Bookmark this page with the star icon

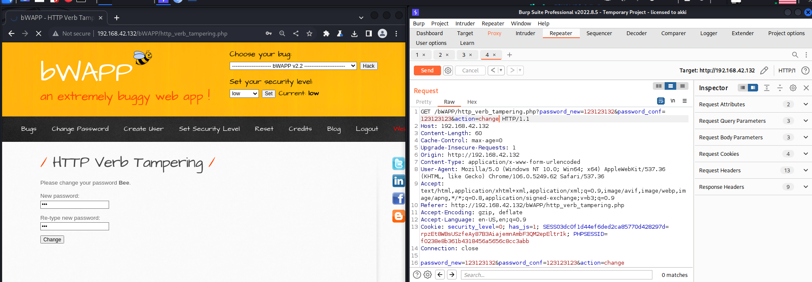309,33
